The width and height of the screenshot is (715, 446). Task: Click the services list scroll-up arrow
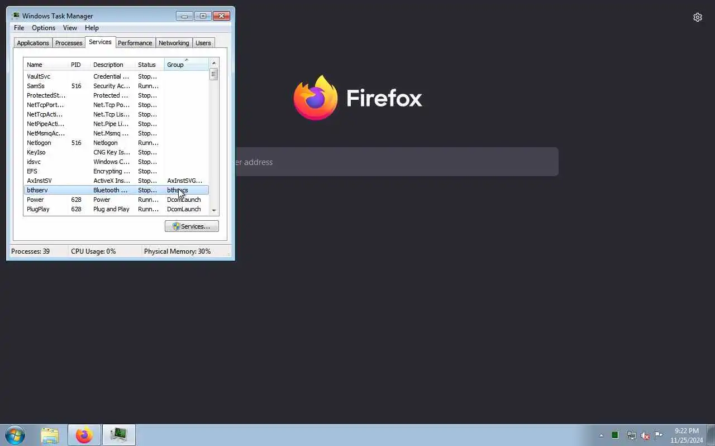214,63
